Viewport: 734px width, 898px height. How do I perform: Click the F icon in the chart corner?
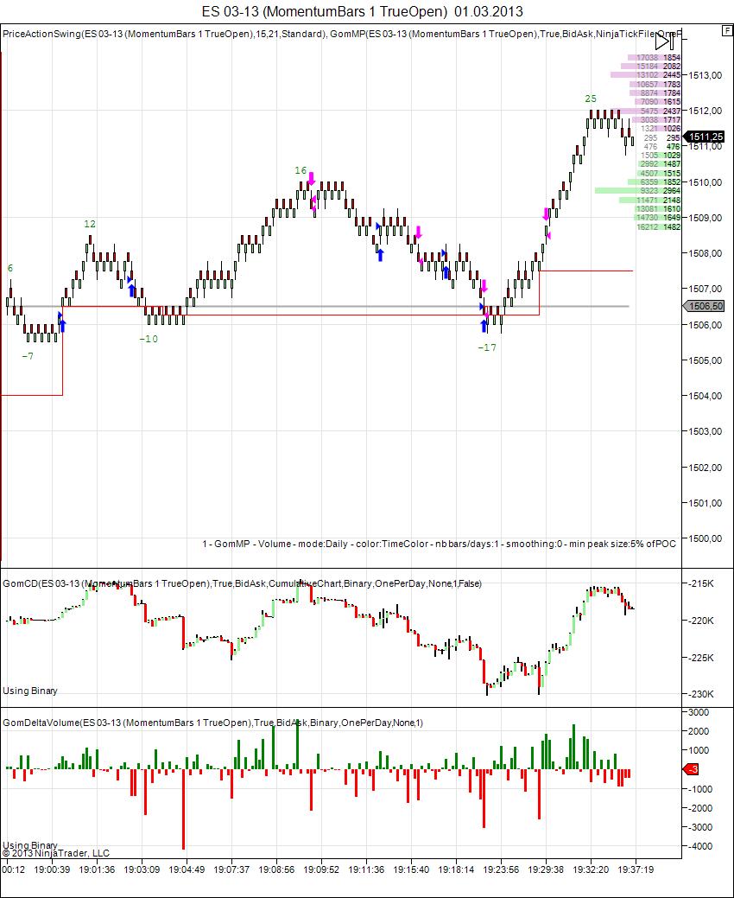pyautogui.click(x=726, y=30)
